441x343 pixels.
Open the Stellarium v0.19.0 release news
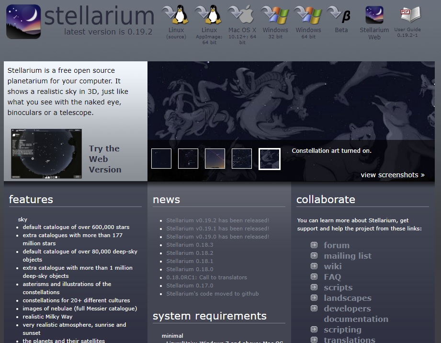218,237
